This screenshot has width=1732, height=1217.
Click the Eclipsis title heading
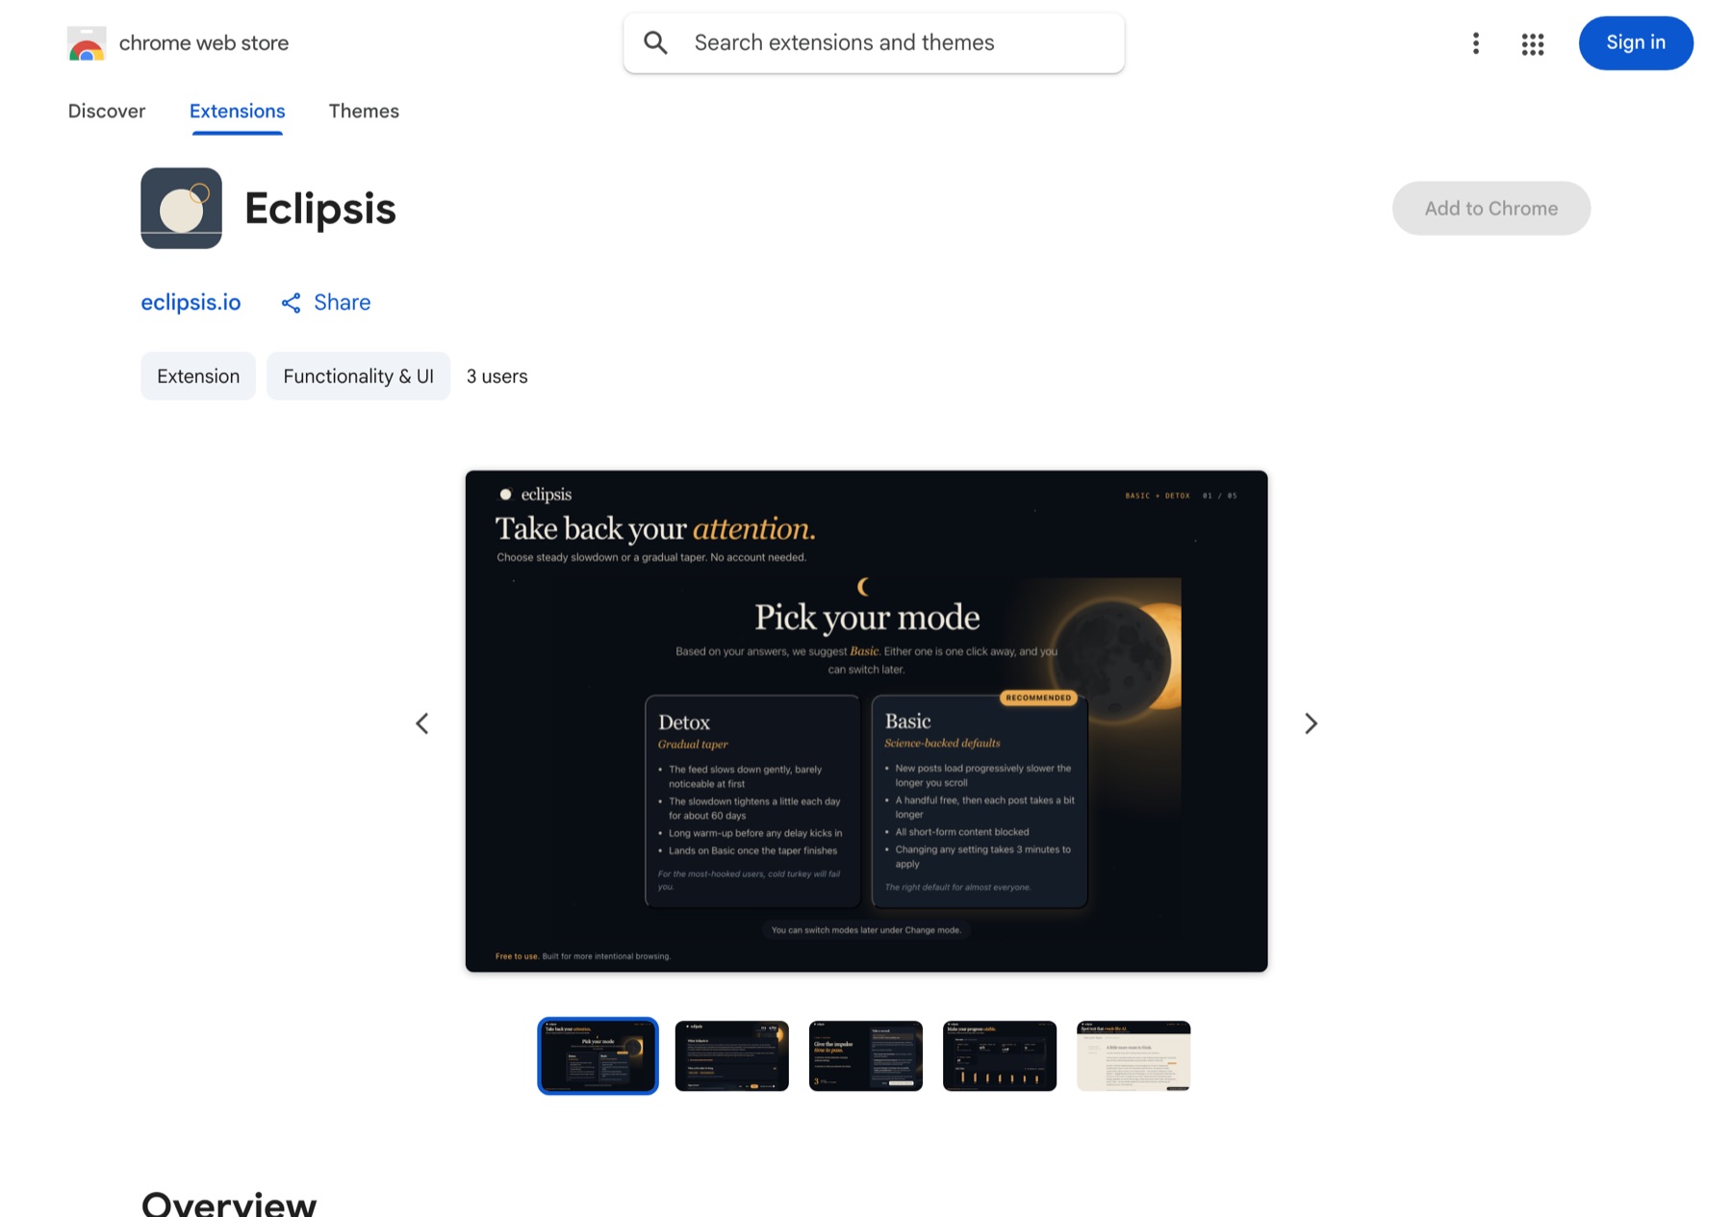[x=320, y=208]
